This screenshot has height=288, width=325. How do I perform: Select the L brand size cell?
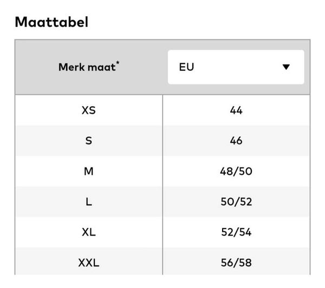[88, 202]
